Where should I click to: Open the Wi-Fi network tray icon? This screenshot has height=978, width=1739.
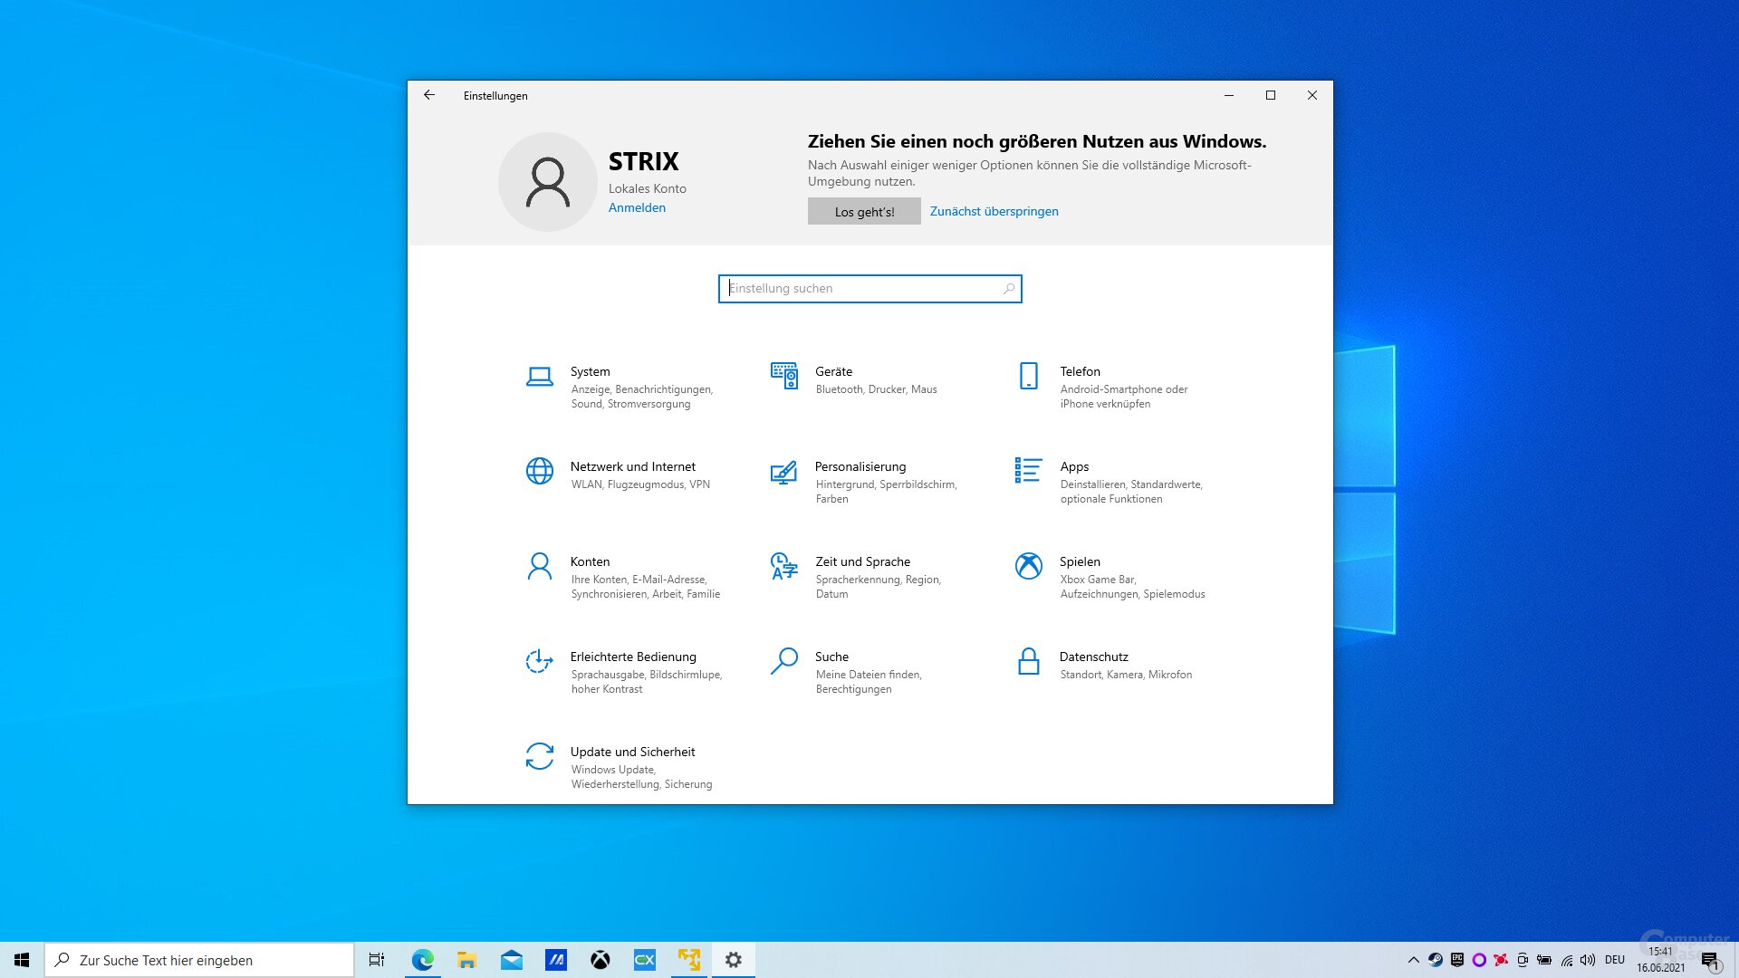[x=1567, y=960]
